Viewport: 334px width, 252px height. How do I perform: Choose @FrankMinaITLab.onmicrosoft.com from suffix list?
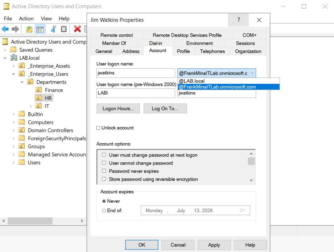(x=228, y=87)
